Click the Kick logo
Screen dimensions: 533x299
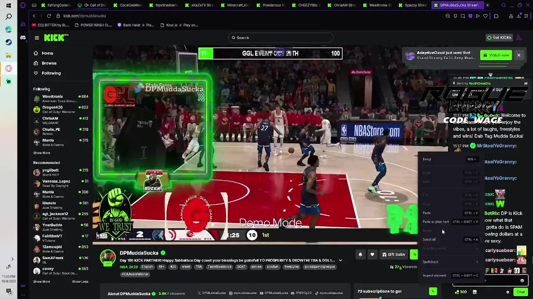click(56, 38)
